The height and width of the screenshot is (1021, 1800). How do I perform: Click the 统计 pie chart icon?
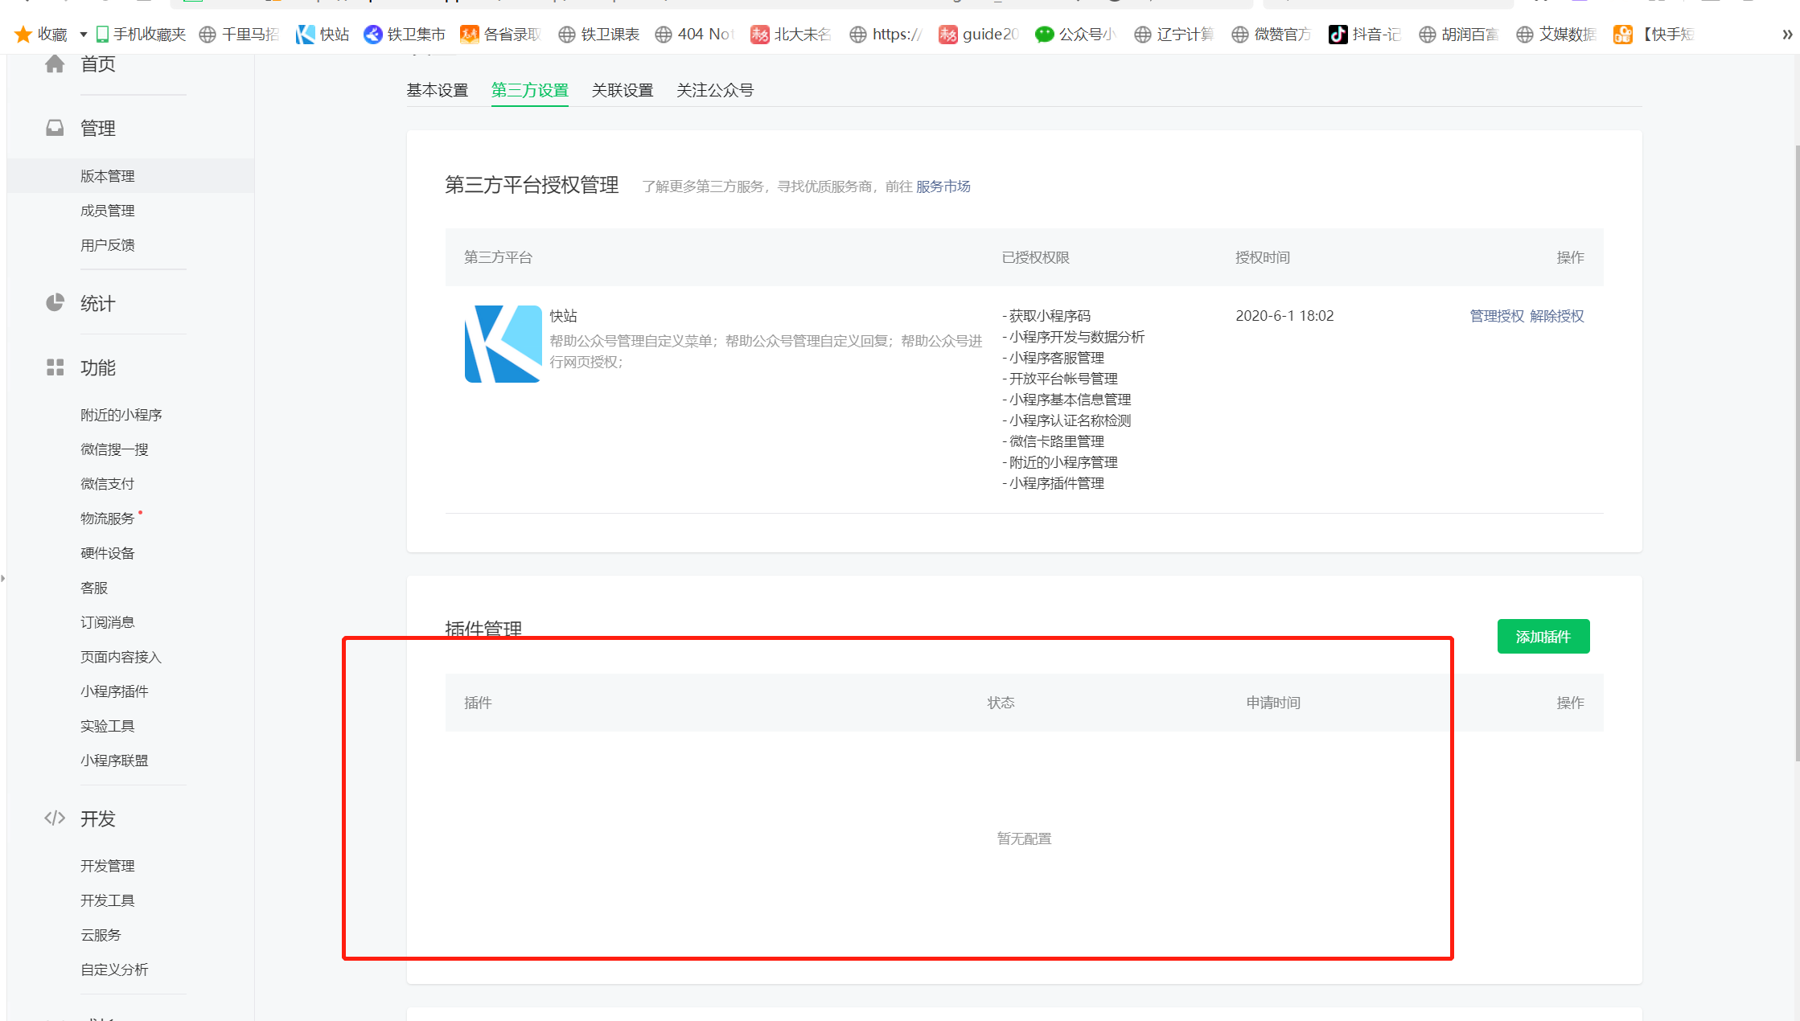(55, 303)
